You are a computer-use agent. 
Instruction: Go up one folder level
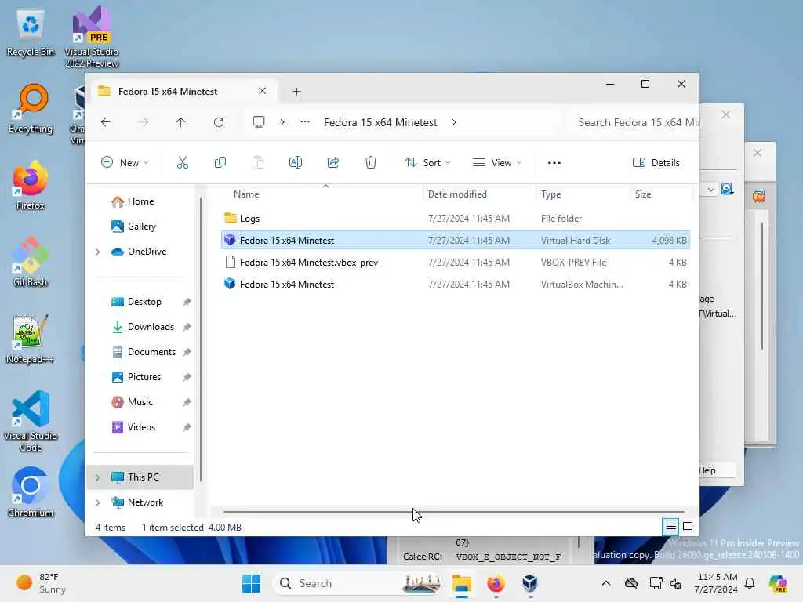click(x=181, y=122)
